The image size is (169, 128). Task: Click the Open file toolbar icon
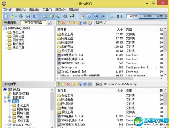[x=12, y=16]
